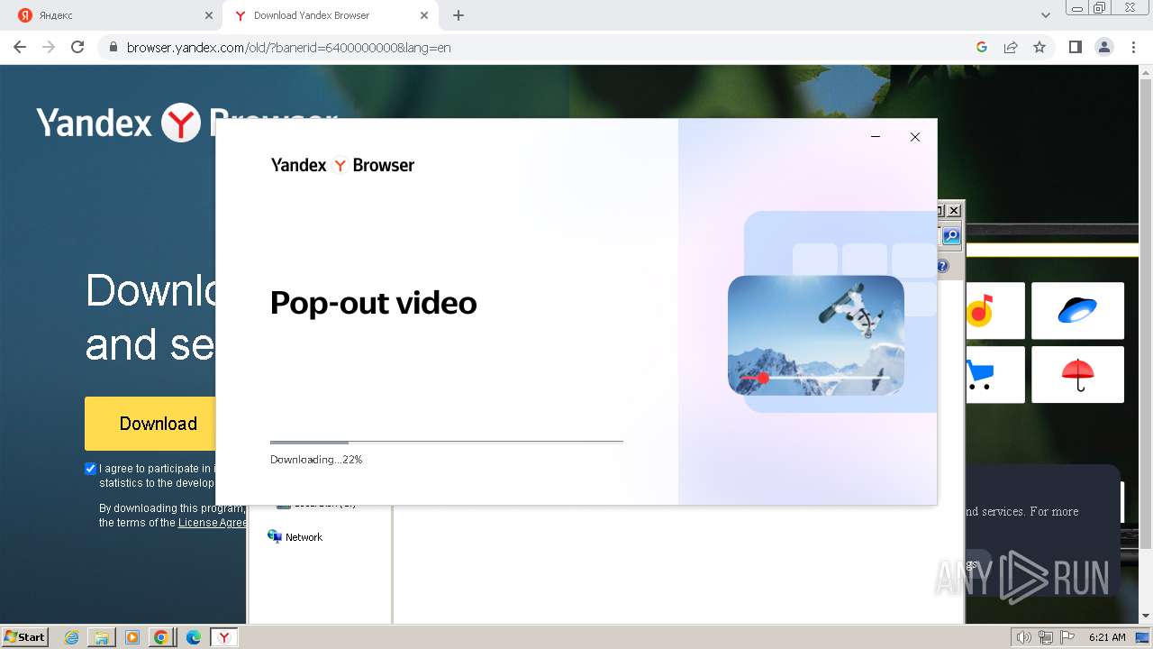Click the address bar URL
Viewport: 1153px width, 649px height.
point(288,48)
